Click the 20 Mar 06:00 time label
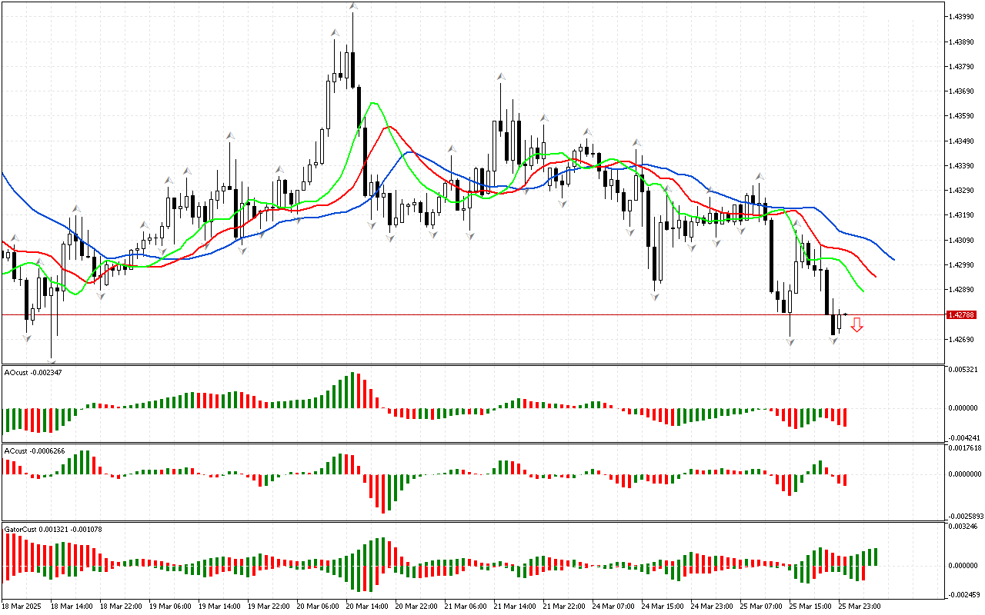Screen dimensions: 985x615 [x=317, y=607]
